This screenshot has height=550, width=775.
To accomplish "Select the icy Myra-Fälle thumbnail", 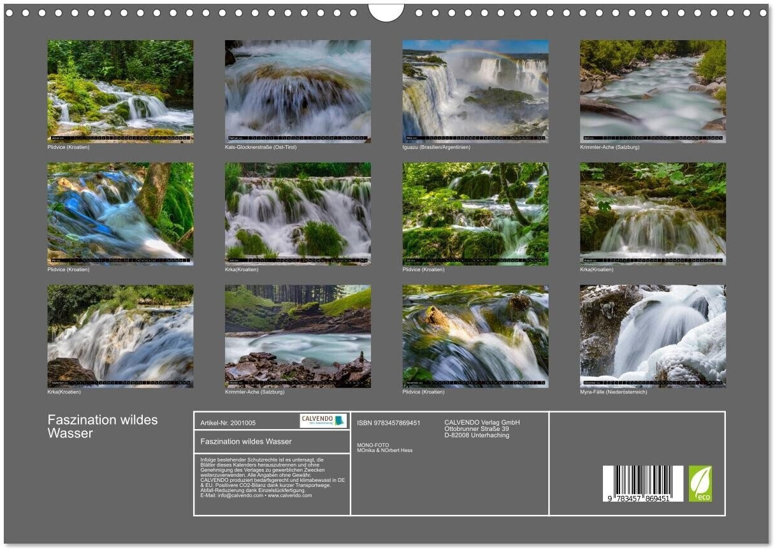I will pos(653,335).
